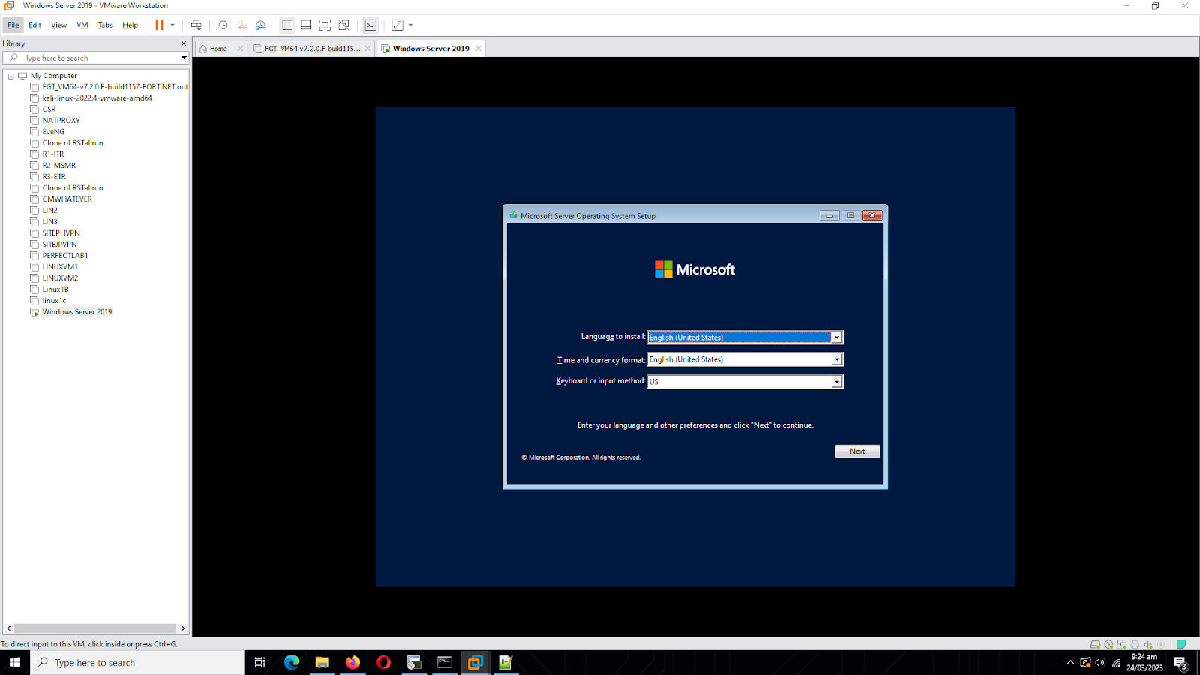
Task: Click the orange Suspend VM pause icon
Action: [159, 25]
